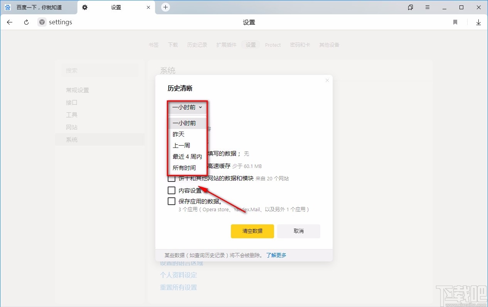Click the yellow 清空数据 button
The width and height of the screenshot is (488, 307).
[252, 231]
